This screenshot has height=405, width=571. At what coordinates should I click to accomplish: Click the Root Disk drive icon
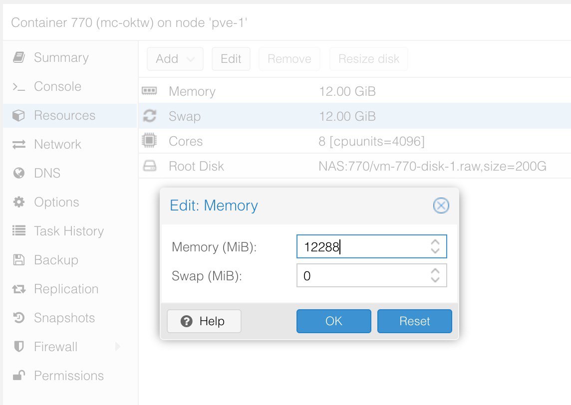pos(149,166)
